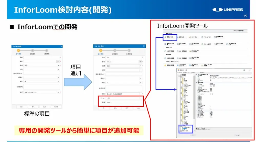This screenshot has width=256, height=142.
Task: Select the highlighted tree item in 業務モデリング
Action: coord(185,128)
